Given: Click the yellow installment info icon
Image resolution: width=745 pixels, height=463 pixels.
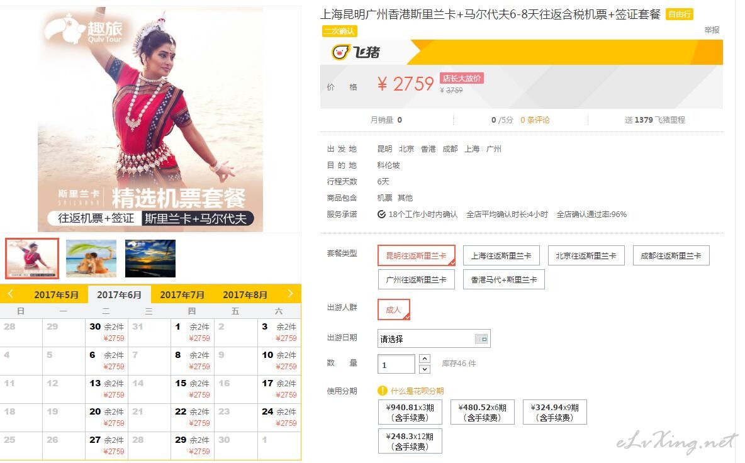Looking at the screenshot, I should (x=382, y=391).
